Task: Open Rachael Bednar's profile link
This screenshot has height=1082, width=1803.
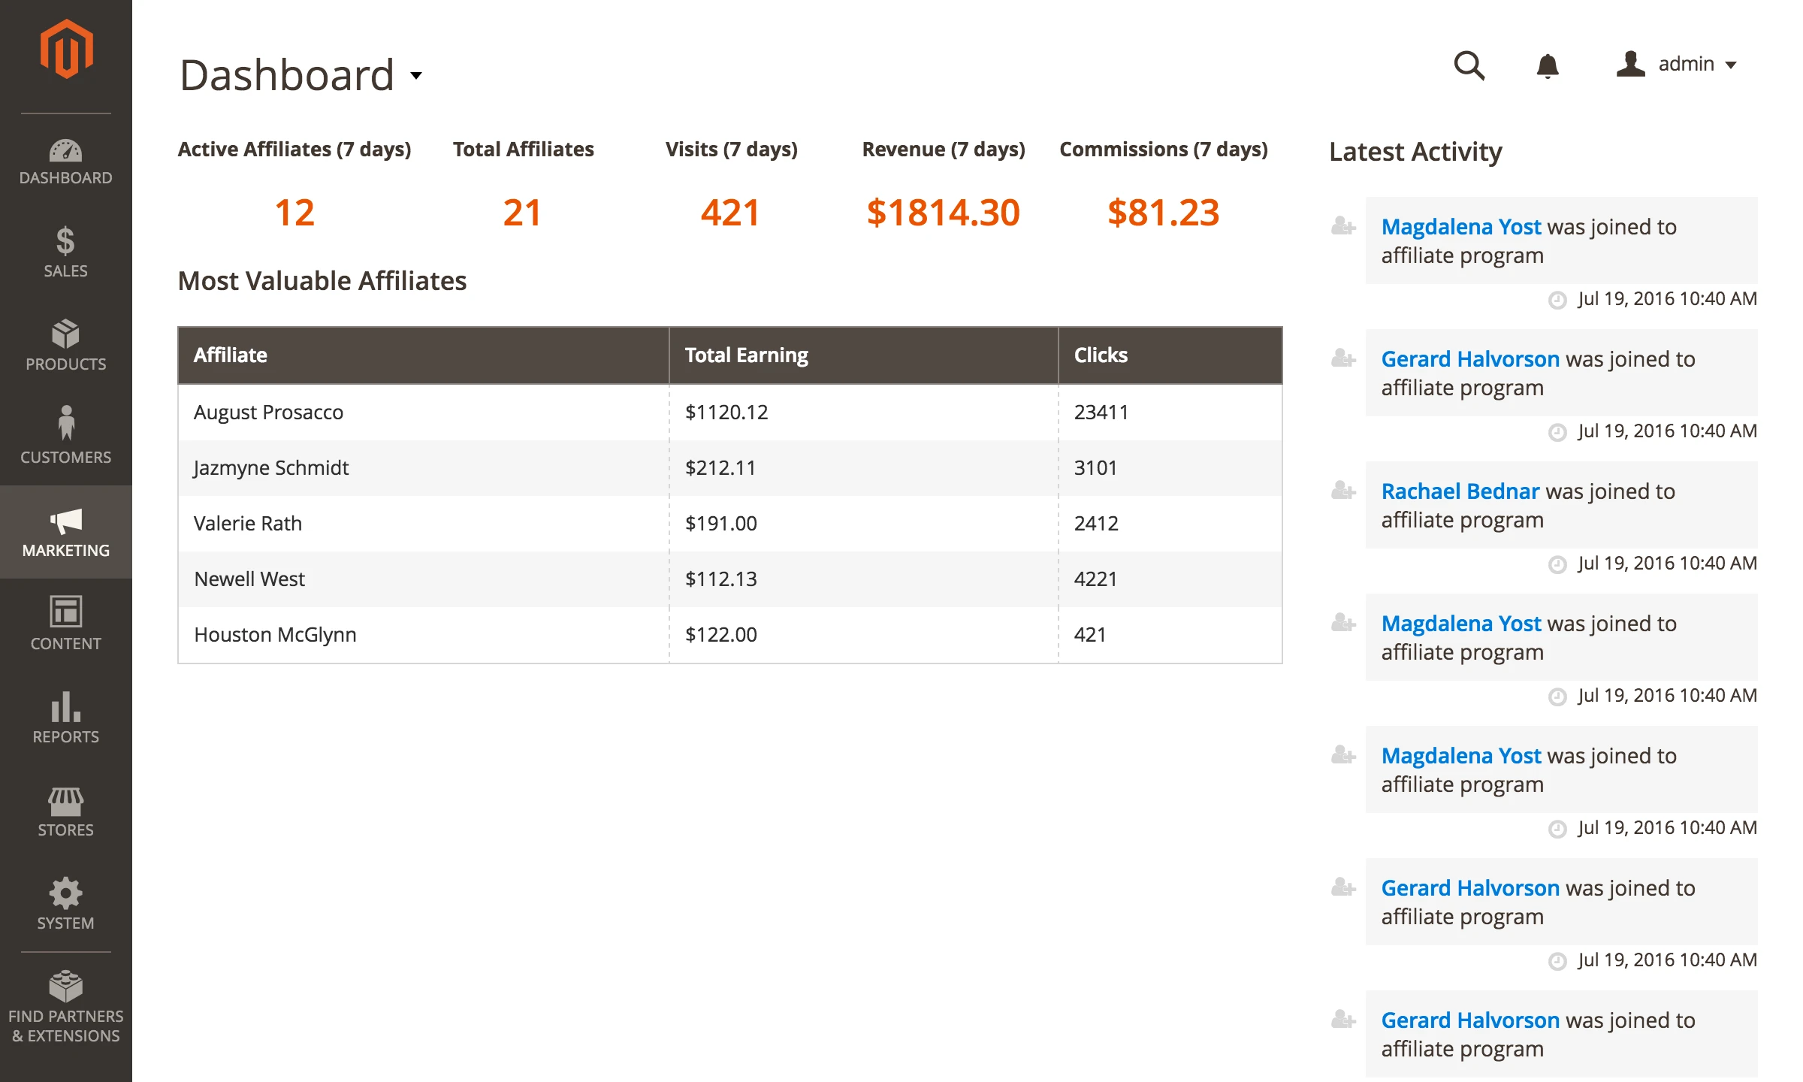Action: tap(1460, 491)
